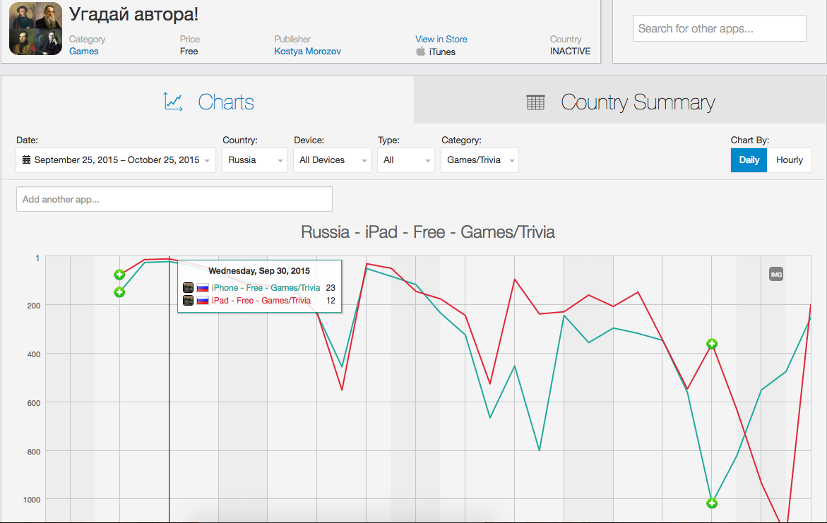Expand the Category dropdown Games/Trivia

point(480,160)
